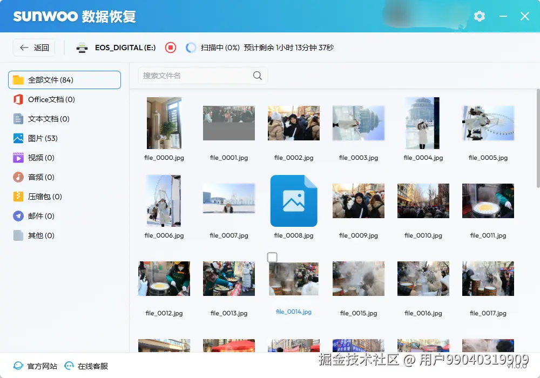Select thumbnail file_0013.jpg
540x378 pixels.
tap(228, 279)
